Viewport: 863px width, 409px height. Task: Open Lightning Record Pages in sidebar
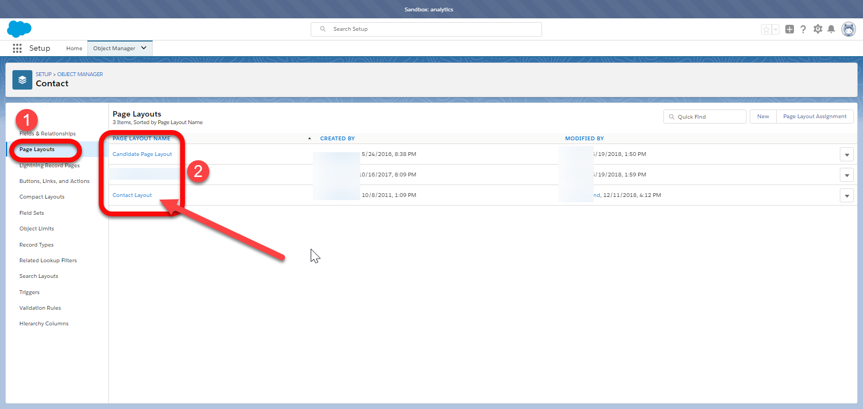tap(50, 166)
